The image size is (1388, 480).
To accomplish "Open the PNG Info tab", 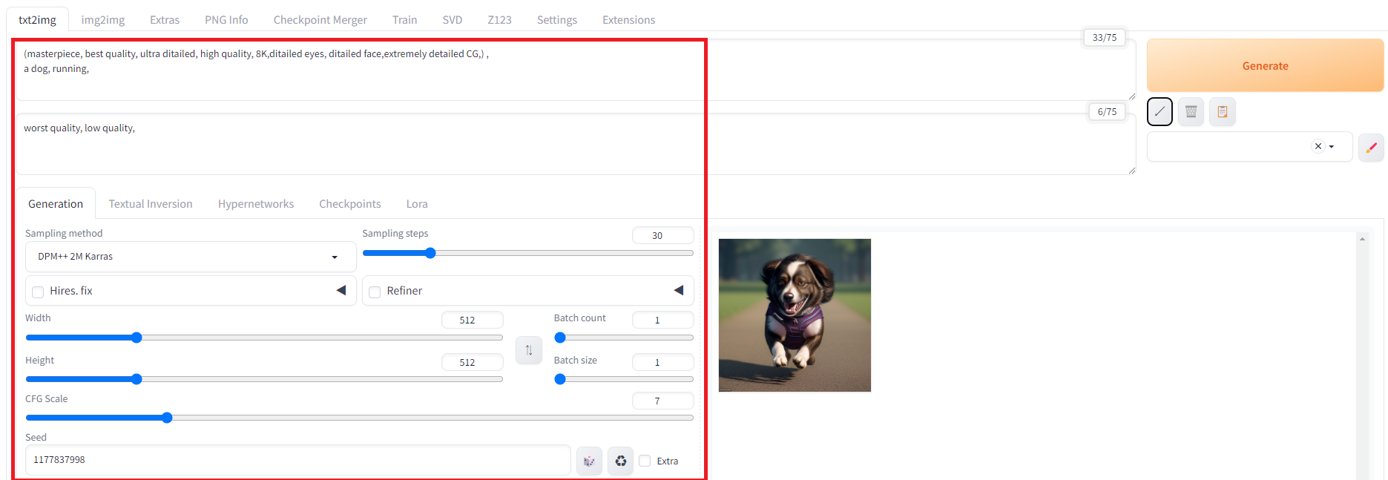I will click(x=226, y=20).
